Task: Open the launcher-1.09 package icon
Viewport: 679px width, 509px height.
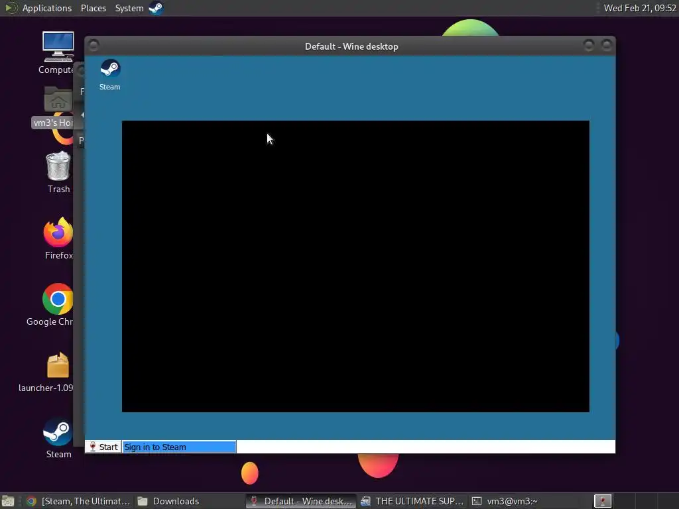Action: (x=48, y=372)
